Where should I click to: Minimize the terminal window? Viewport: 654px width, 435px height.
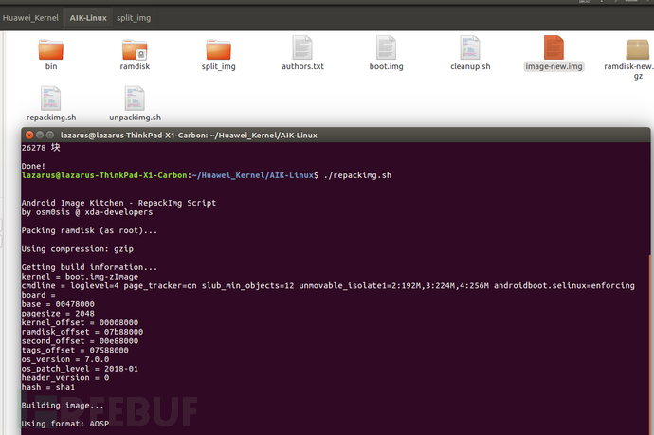(40, 136)
